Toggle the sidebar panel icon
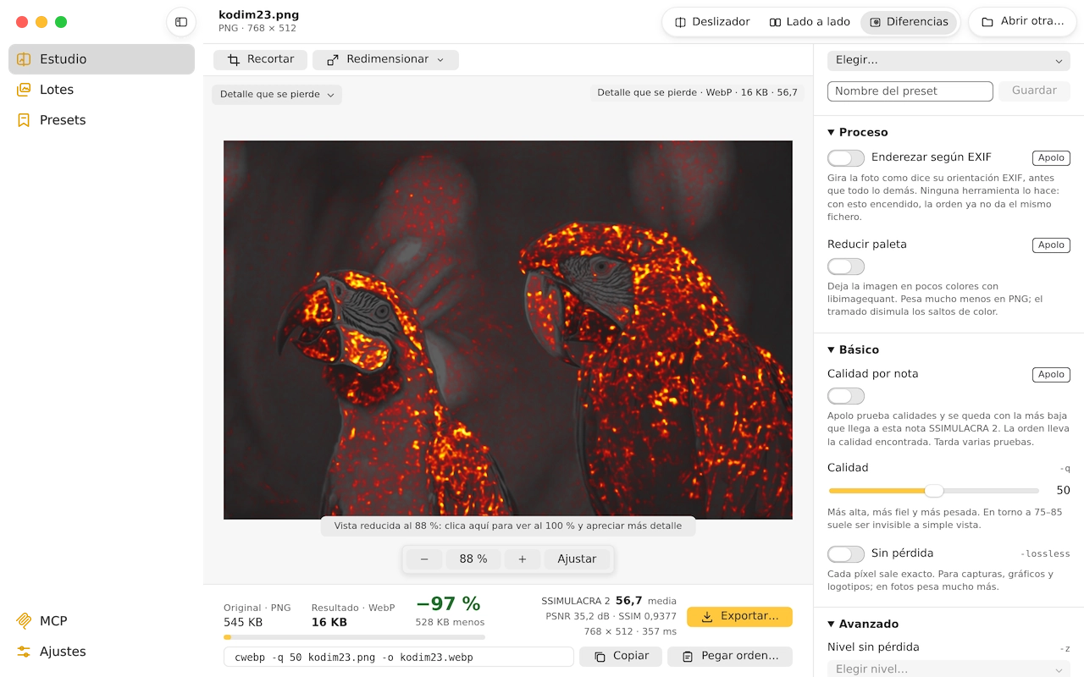1084x677 pixels. click(x=181, y=22)
